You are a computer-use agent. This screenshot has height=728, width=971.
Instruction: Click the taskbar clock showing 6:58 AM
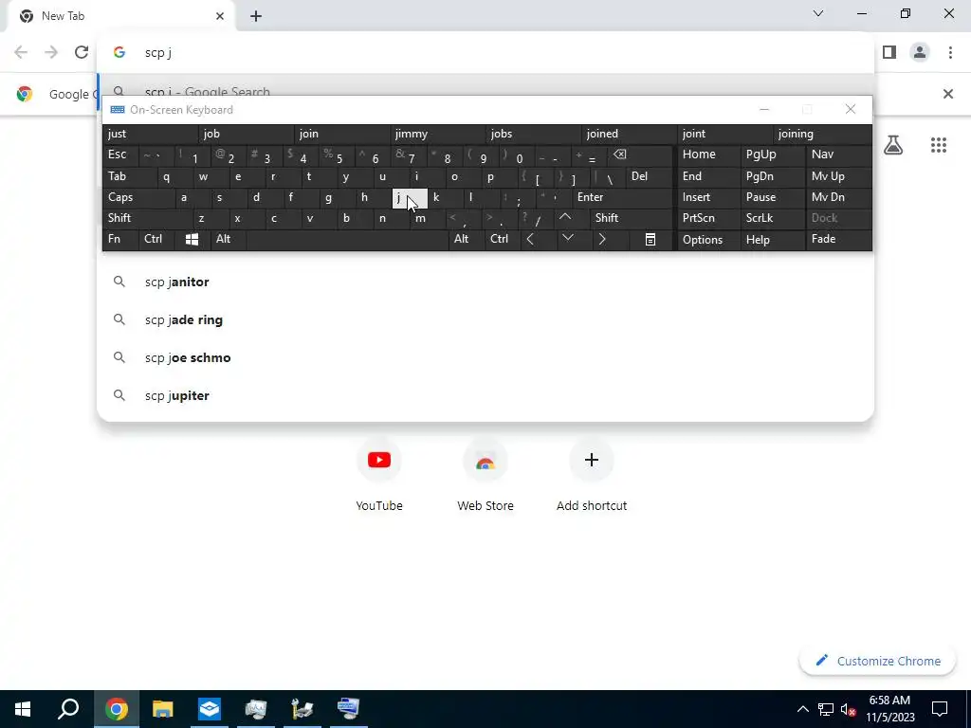point(889,709)
